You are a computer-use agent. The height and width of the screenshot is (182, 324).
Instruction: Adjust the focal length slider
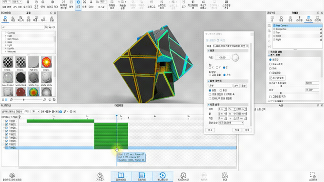[281, 86]
